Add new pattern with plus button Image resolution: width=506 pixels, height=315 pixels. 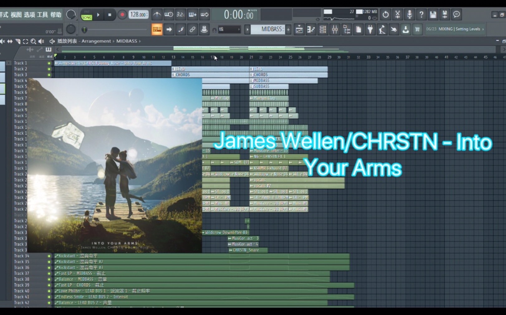[288, 30]
